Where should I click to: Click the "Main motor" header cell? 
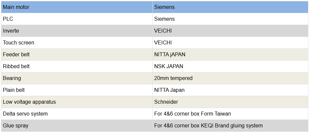(16, 7)
